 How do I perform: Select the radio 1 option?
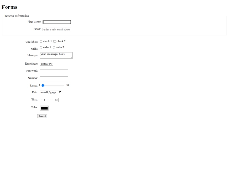41,48
